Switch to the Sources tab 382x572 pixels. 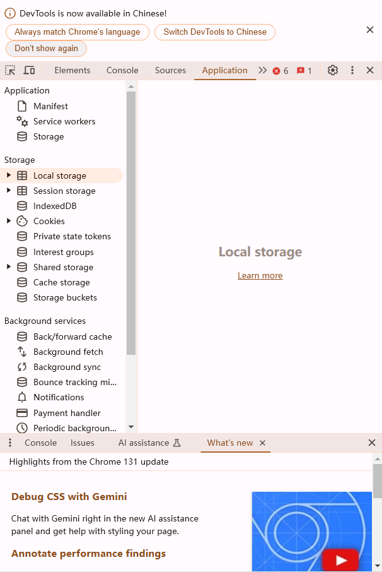click(x=170, y=70)
